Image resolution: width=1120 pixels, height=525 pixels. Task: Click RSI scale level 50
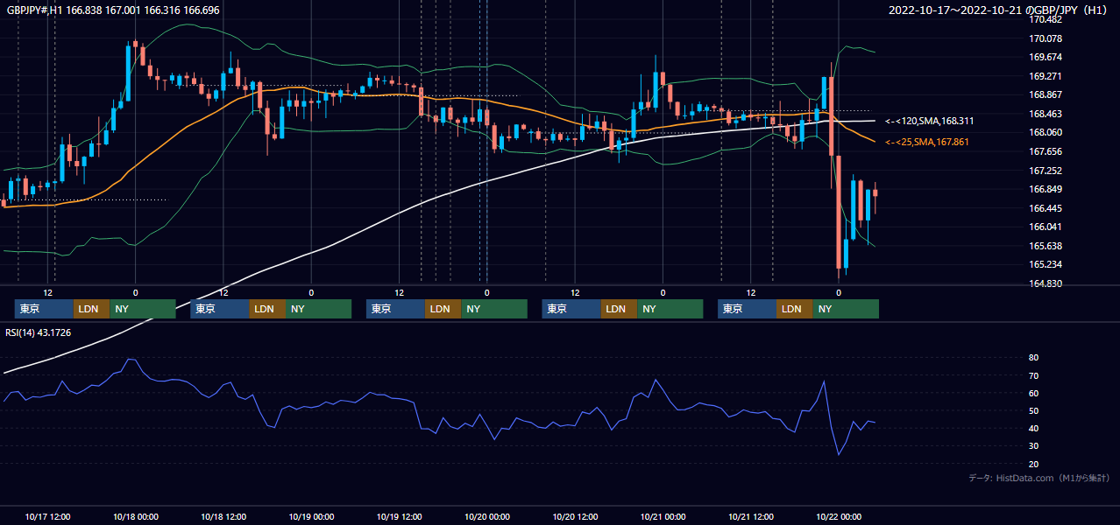pos(1034,410)
